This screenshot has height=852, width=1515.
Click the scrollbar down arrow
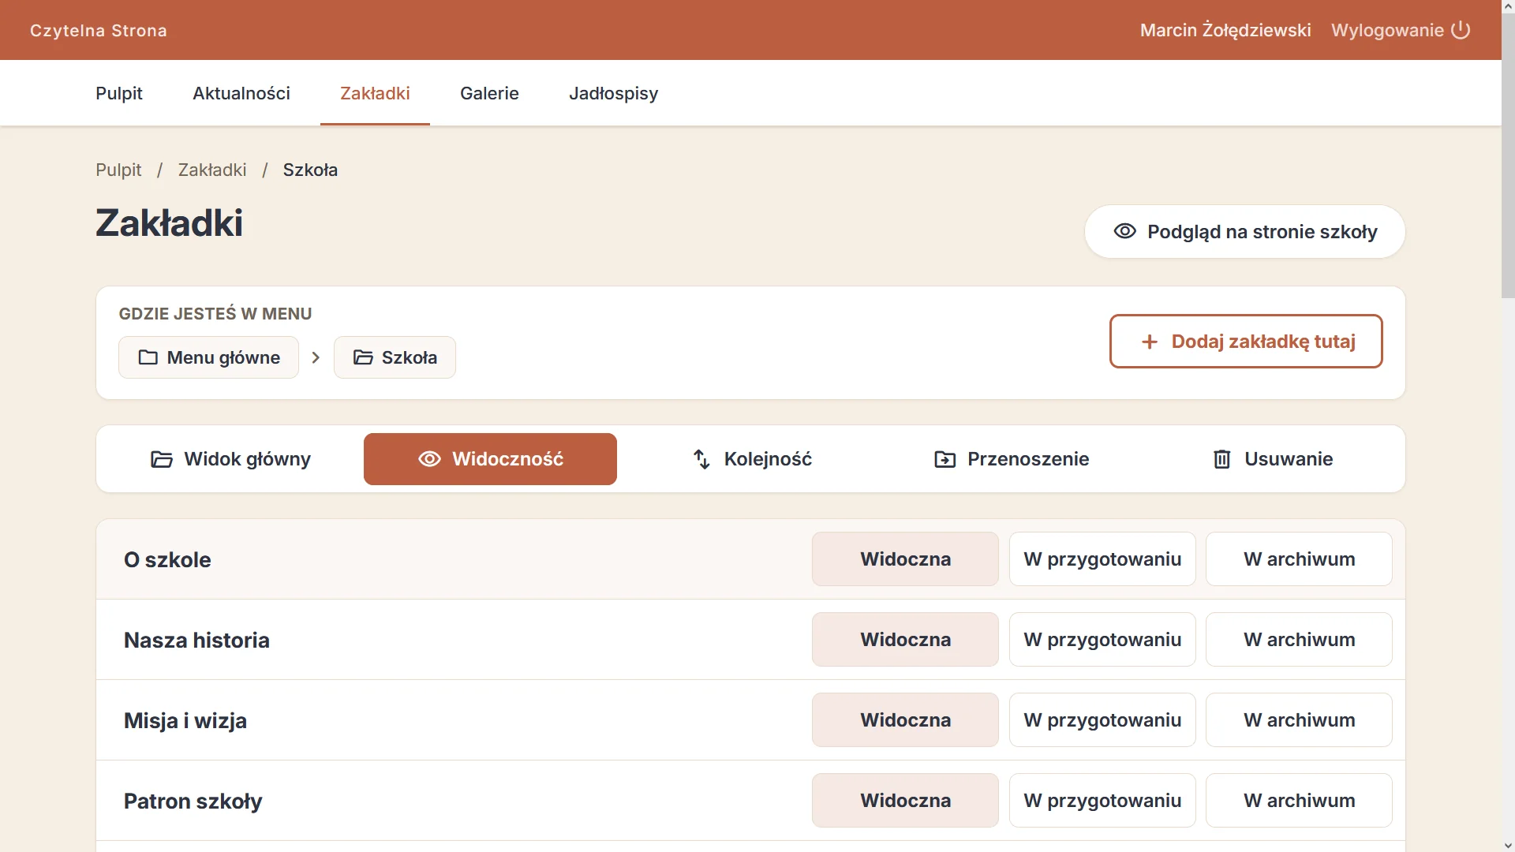tap(1508, 845)
